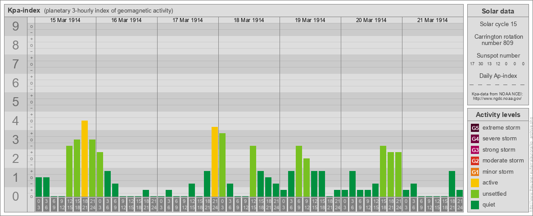Click the dark green 3-6 bar on 20 Mar

tap(352, 184)
